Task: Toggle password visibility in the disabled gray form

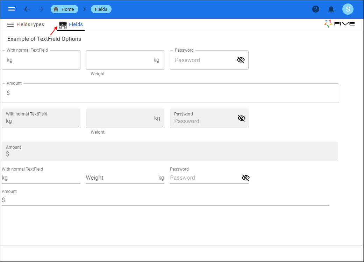Action: (x=241, y=118)
